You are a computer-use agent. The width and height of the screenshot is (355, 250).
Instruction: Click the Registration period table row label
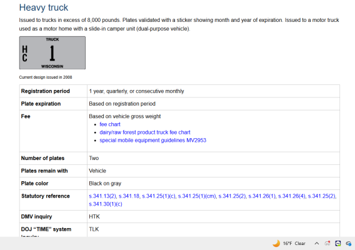pos(45,91)
